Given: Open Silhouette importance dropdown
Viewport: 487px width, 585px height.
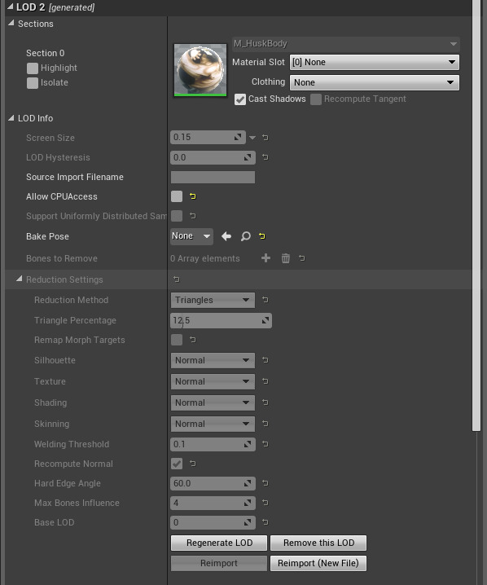Looking at the screenshot, I should pos(213,360).
